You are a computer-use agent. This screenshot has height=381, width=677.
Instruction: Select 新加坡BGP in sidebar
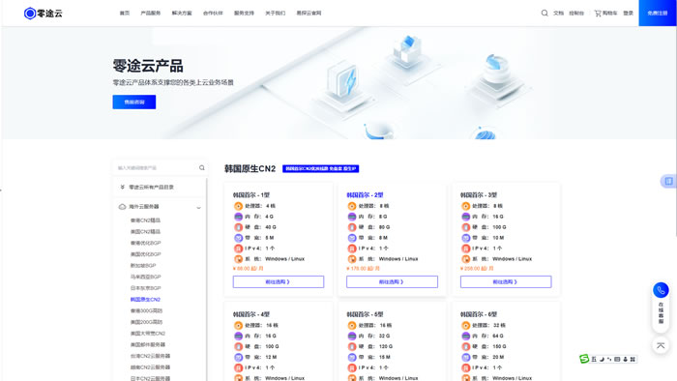coord(143,265)
